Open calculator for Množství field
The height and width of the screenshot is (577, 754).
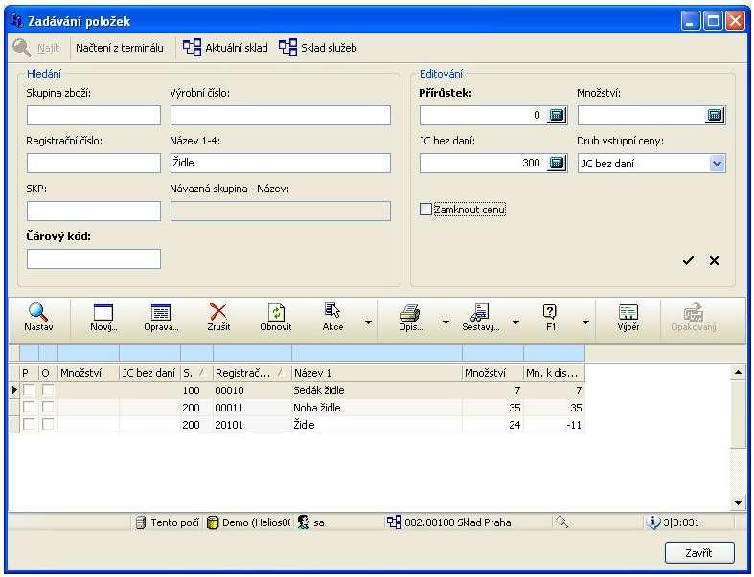(x=715, y=115)
